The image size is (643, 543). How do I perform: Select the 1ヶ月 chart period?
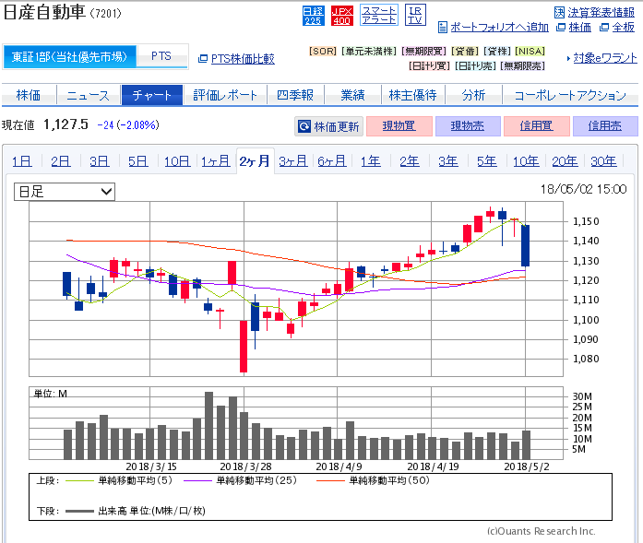(215, 161)
